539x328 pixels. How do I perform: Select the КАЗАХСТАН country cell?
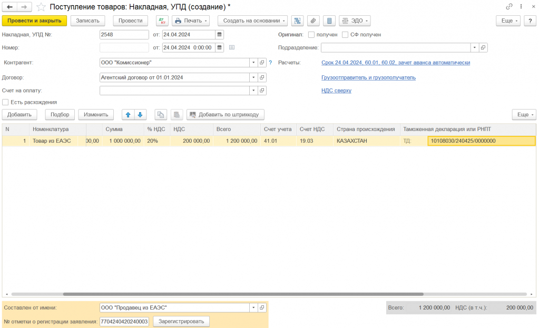pos(366,141)
